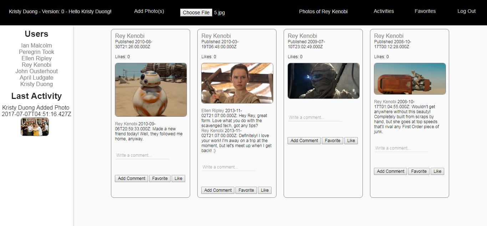The width and height of the screenshot is (487, 226).
Task: Open the Last Activity photo thumbnail
Action: click(x=35, y=127)
